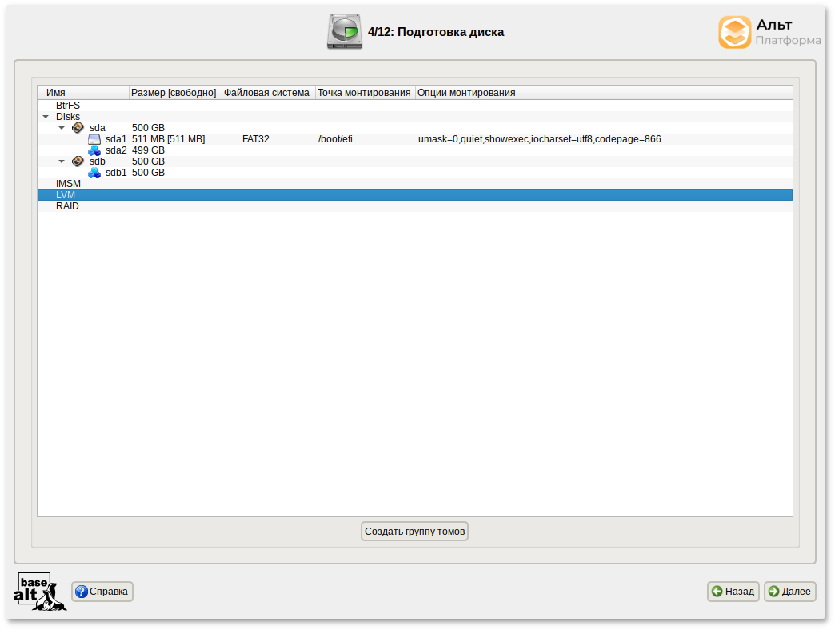Select the IMSM entry
The image size is (835, 630).
click(x=67, y=183)
